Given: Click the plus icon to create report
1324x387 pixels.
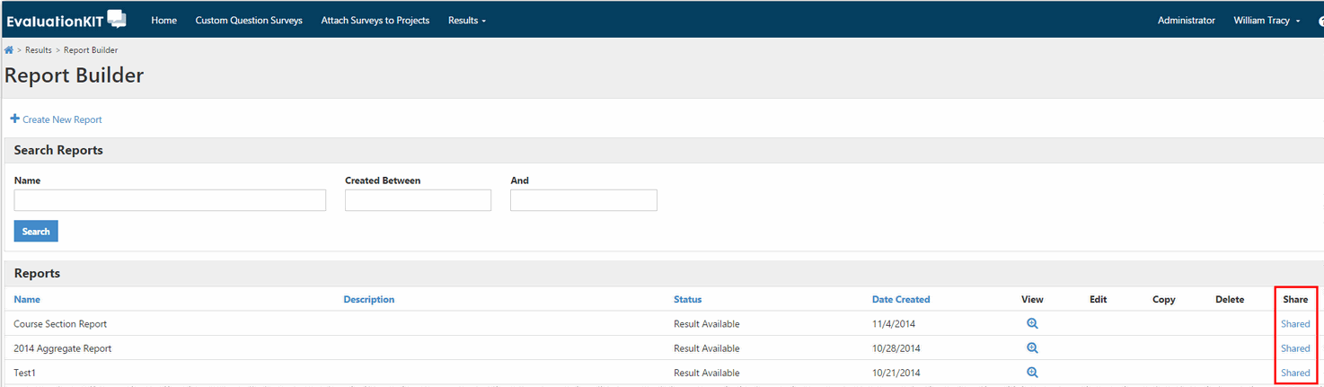Looking at the screenshot, I should (14, 119).
